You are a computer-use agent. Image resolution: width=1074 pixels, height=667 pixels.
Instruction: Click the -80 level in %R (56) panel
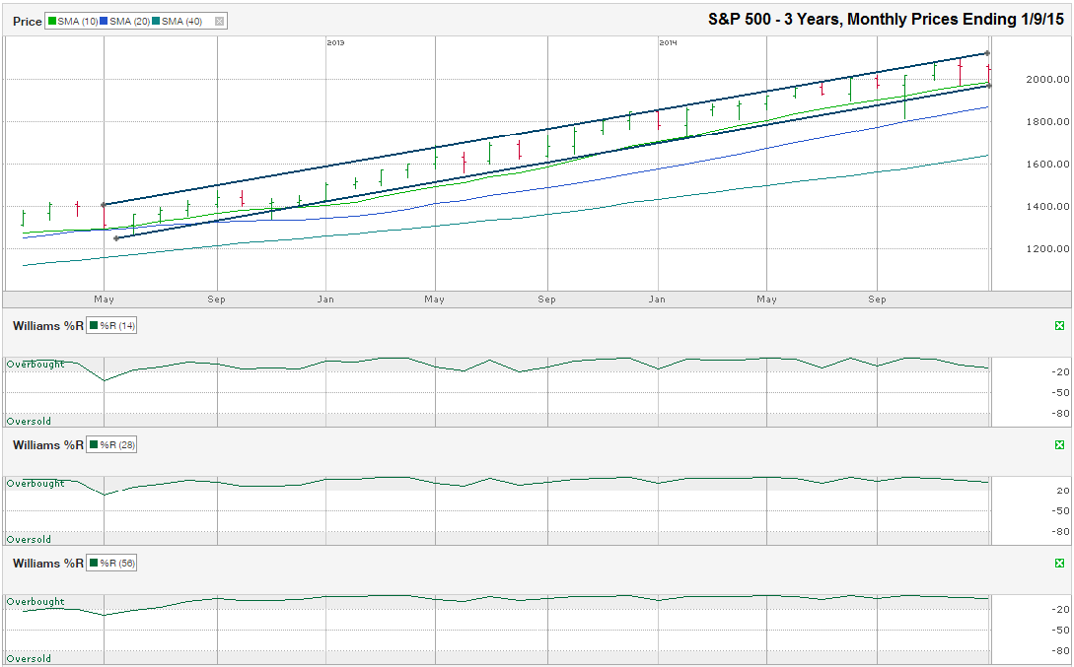tap(1061, 650)
